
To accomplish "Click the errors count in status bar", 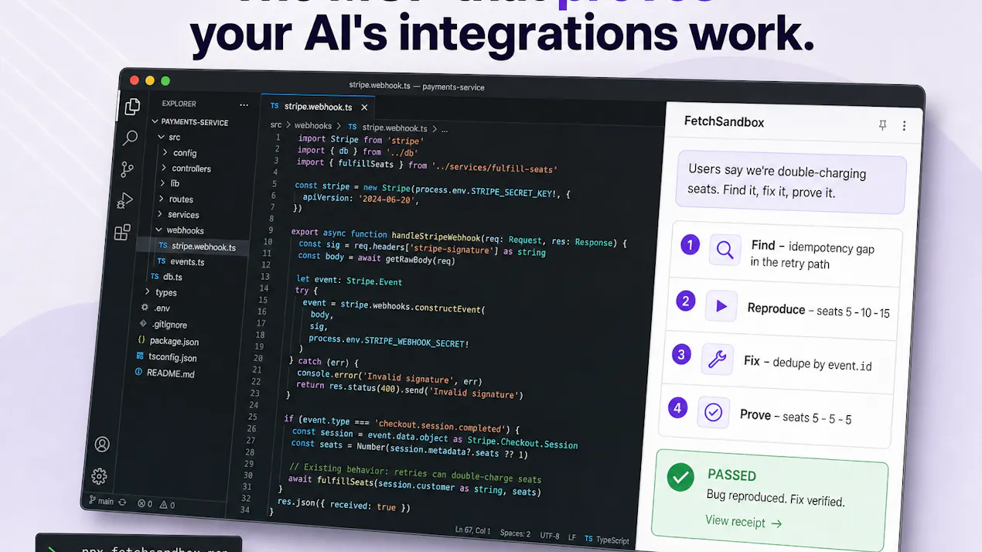I will click(145, 503).
